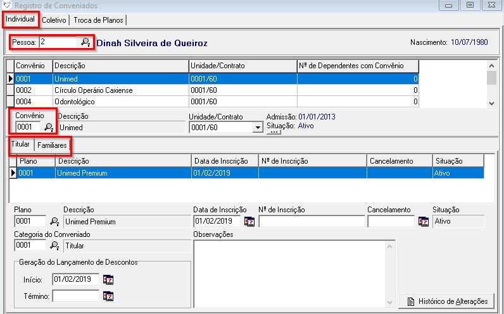Click the ellipsis button under Situação
The width and height of the screenshot is (504, 314).
click(274, 132)
